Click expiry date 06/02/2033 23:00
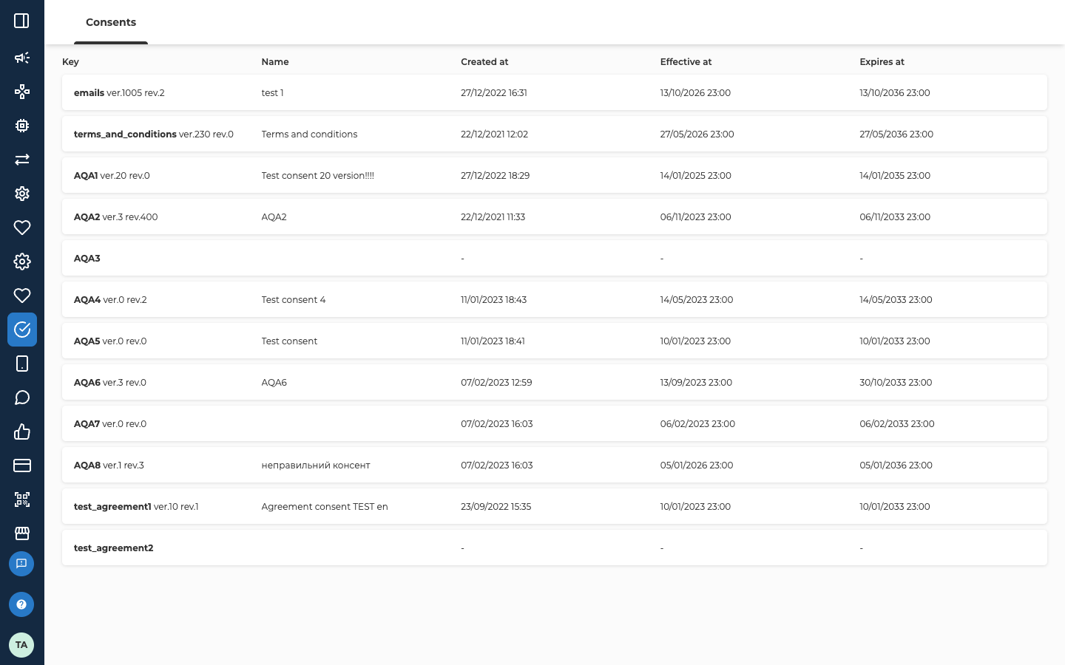This screenshot has height=665, width=1065. 897,424
